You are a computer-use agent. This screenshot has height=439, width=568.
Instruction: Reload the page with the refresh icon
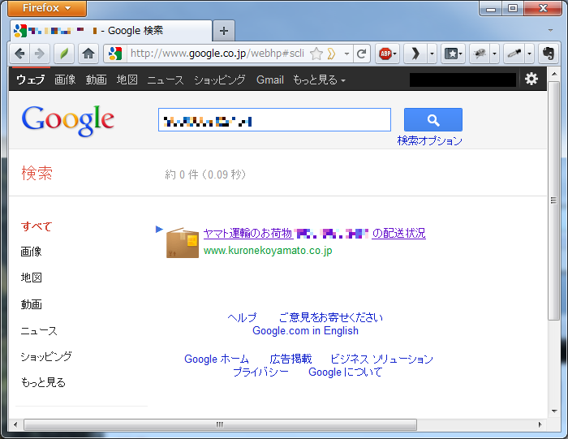pyautogui.click(x=362, y=54)
